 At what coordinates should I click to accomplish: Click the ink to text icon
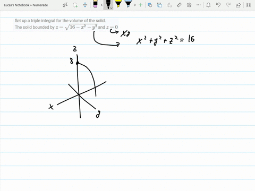[x=169, y=5]
